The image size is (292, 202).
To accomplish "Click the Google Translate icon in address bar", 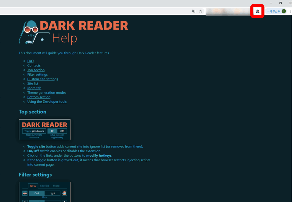I will click(194, 11).
